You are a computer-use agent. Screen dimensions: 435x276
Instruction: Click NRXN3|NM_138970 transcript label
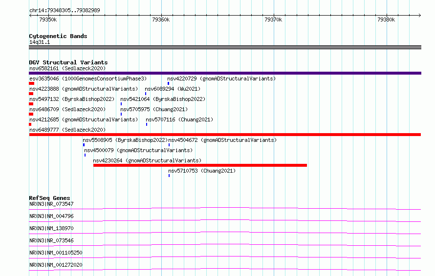(x=52, y=228)
